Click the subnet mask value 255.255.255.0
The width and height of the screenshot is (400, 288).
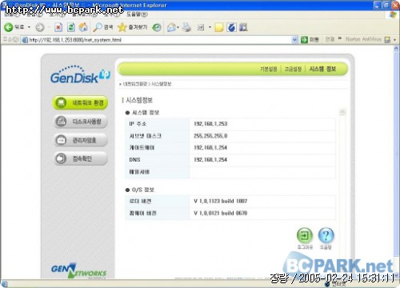210,136
